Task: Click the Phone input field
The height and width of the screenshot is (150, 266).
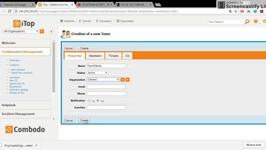Action: [x=106, y=93]
